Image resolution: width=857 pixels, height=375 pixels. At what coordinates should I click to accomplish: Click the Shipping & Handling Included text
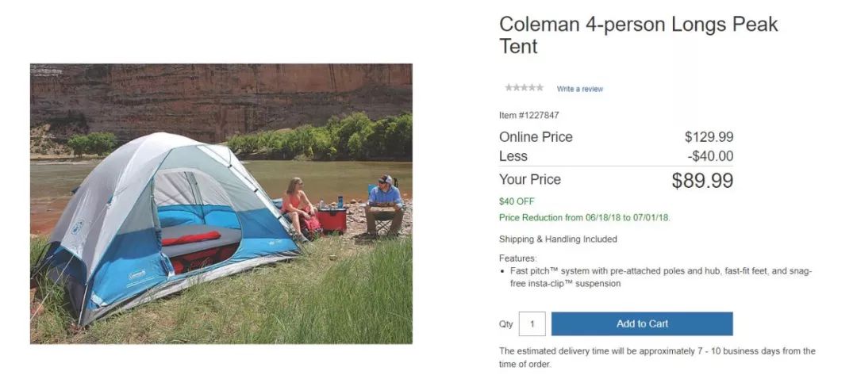(x=557, y=239)
